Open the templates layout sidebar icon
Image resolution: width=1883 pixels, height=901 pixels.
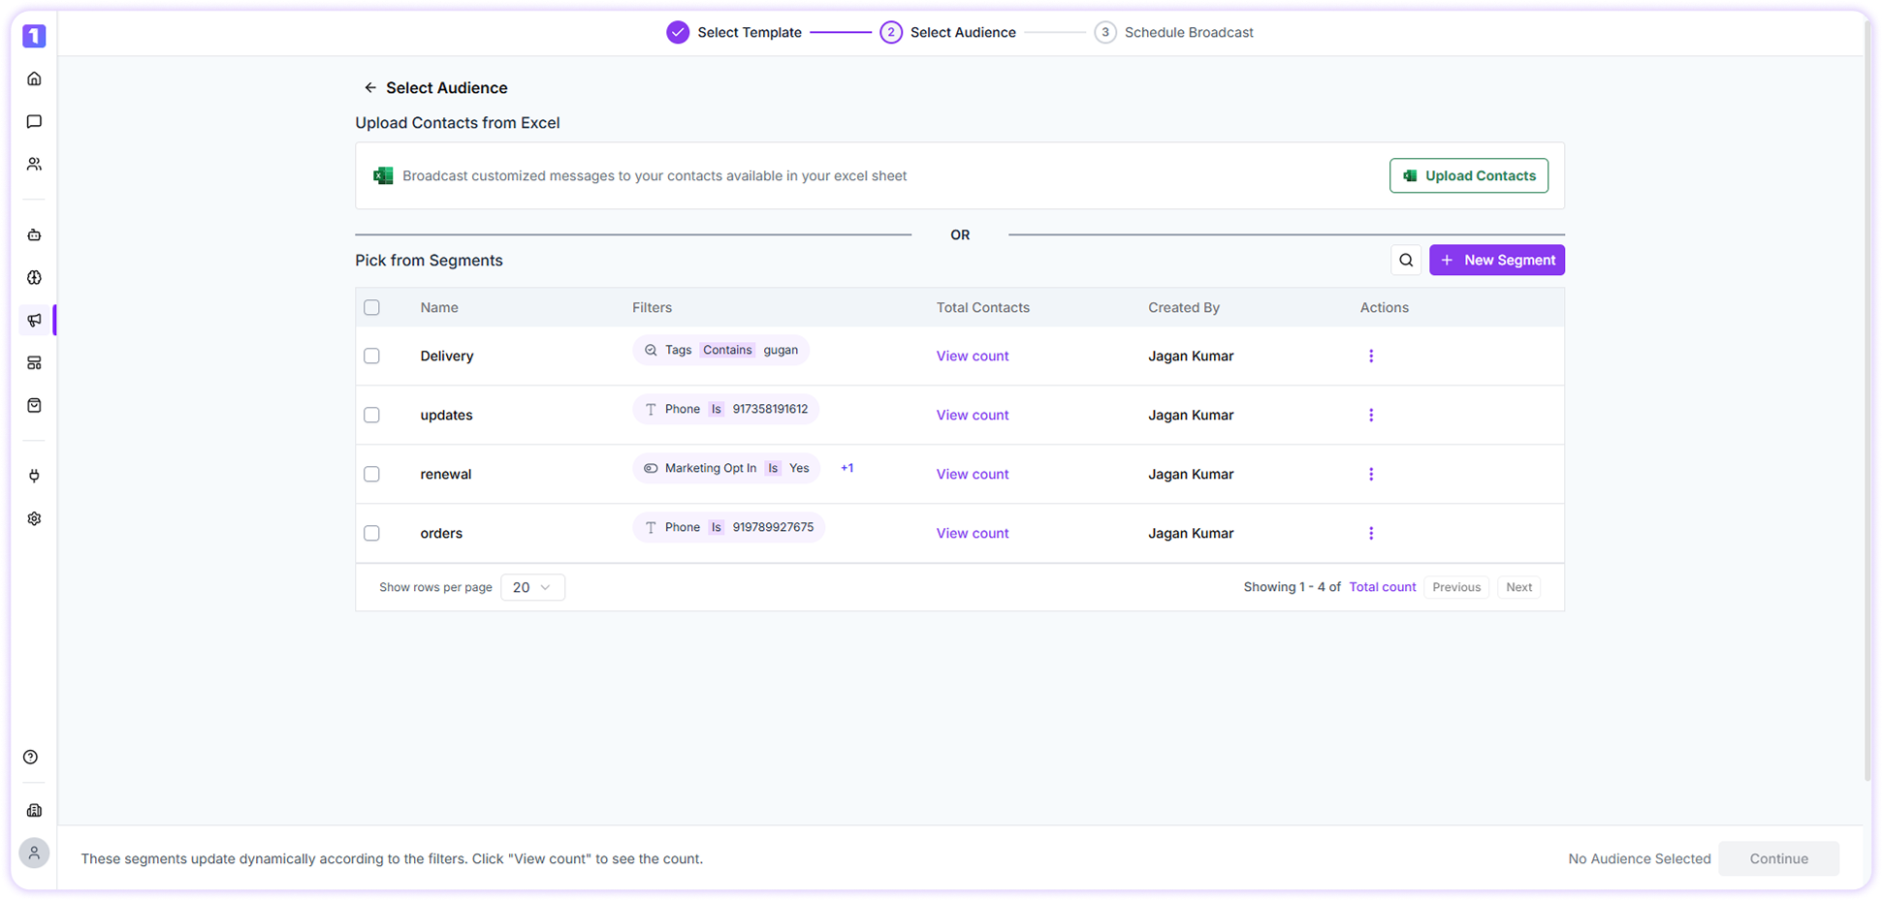click(34, 362)
